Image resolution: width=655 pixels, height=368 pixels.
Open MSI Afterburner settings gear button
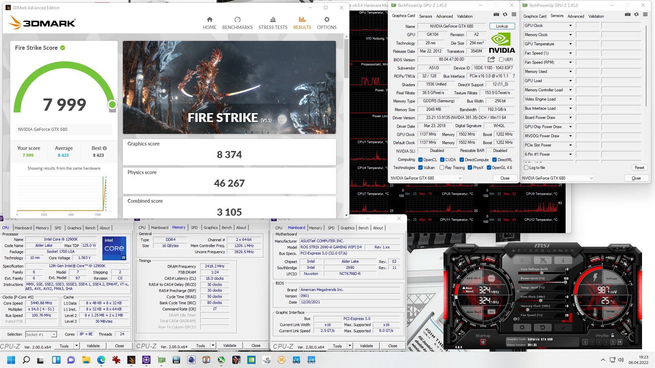click(522, 327)
